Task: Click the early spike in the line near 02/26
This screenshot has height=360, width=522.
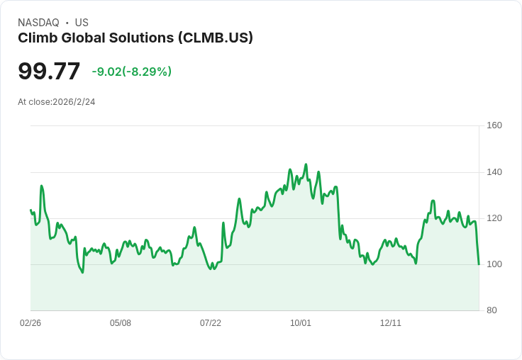Action: pos(41,186)
